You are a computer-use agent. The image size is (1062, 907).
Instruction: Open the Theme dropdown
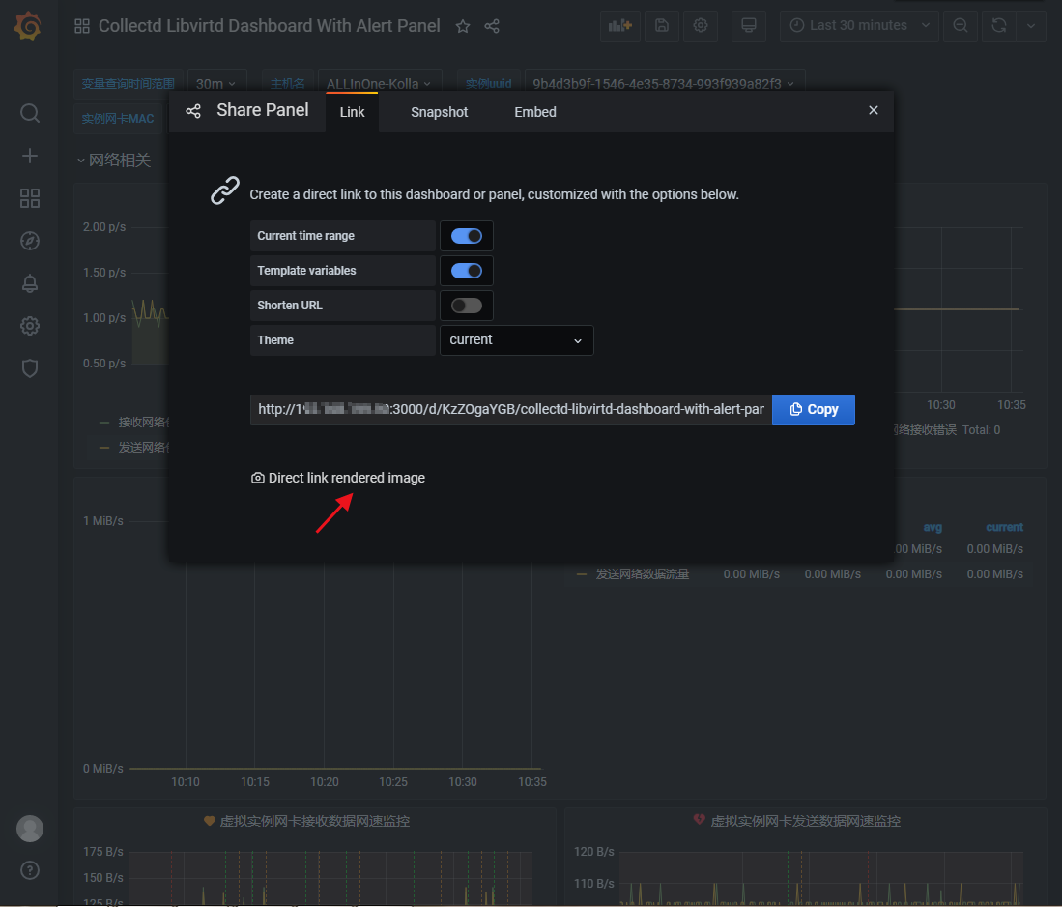pos(516,339)
